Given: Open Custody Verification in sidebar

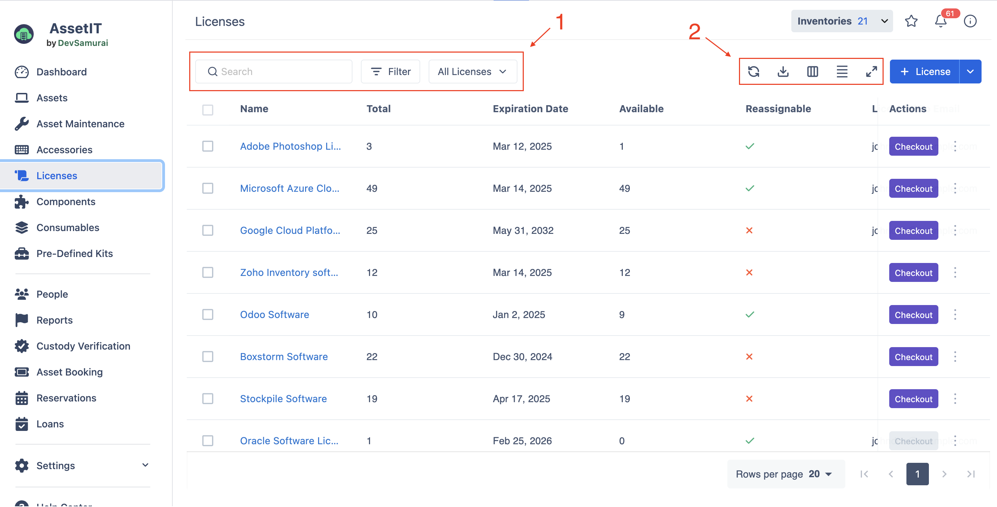Looking at the screenshot, I should coord(83,346).
